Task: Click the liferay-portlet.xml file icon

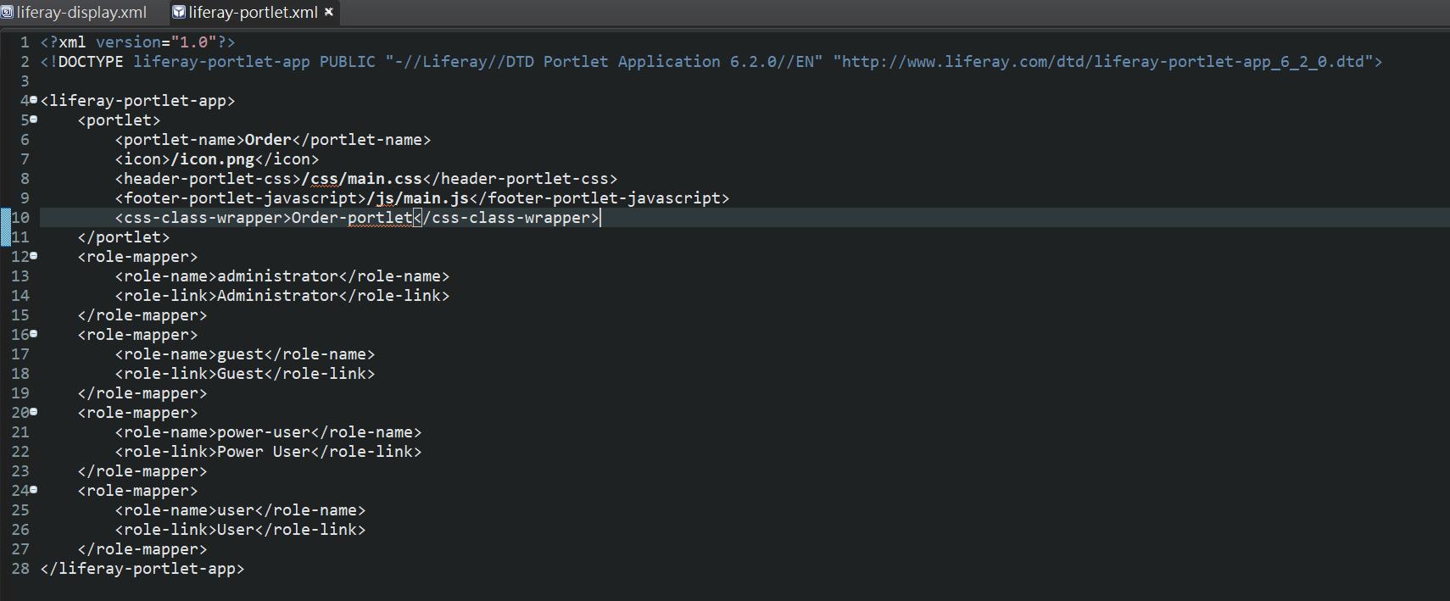Action: pyautogui.click(x=179, y=13)
